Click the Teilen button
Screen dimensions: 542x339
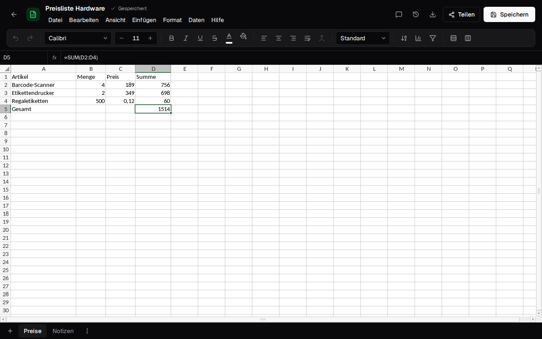[462, 14]
